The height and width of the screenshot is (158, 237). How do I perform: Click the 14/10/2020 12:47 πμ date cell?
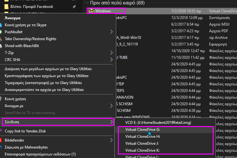click(x=188, y=51)
